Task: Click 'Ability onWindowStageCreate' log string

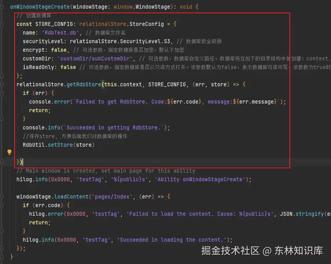Action: [x=200, y=180]
